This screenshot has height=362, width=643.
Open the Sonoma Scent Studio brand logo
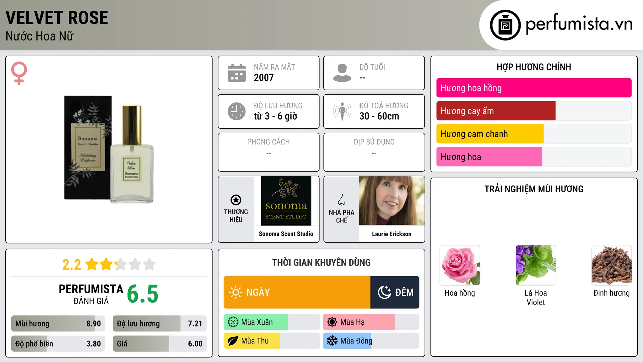point(286,200)
